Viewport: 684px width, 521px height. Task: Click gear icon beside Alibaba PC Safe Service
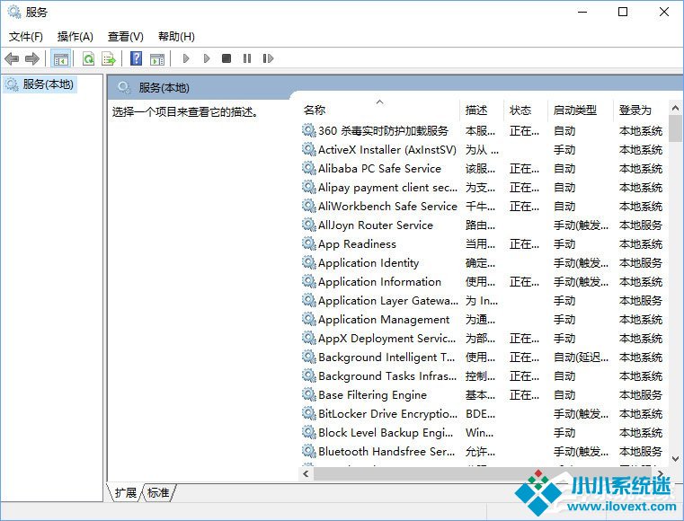(x=309, y=168)
